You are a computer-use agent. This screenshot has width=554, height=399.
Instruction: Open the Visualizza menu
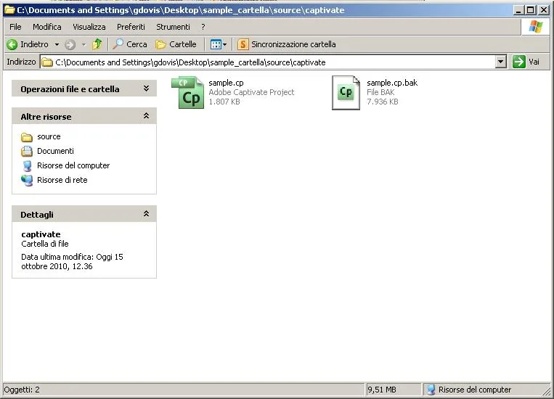click(x=89, y=27)
